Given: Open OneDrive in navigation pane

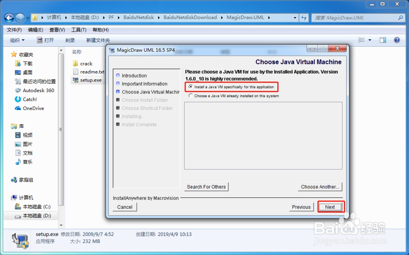Looking at the screenshot, I should (29, 108).
